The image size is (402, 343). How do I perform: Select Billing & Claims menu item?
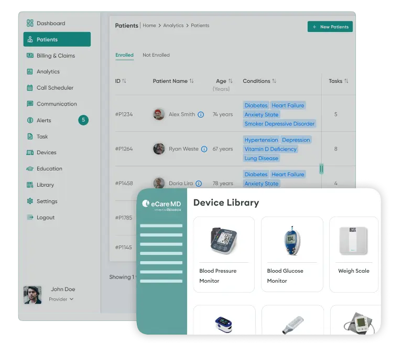pyautogui.click(x=56, y=56)
